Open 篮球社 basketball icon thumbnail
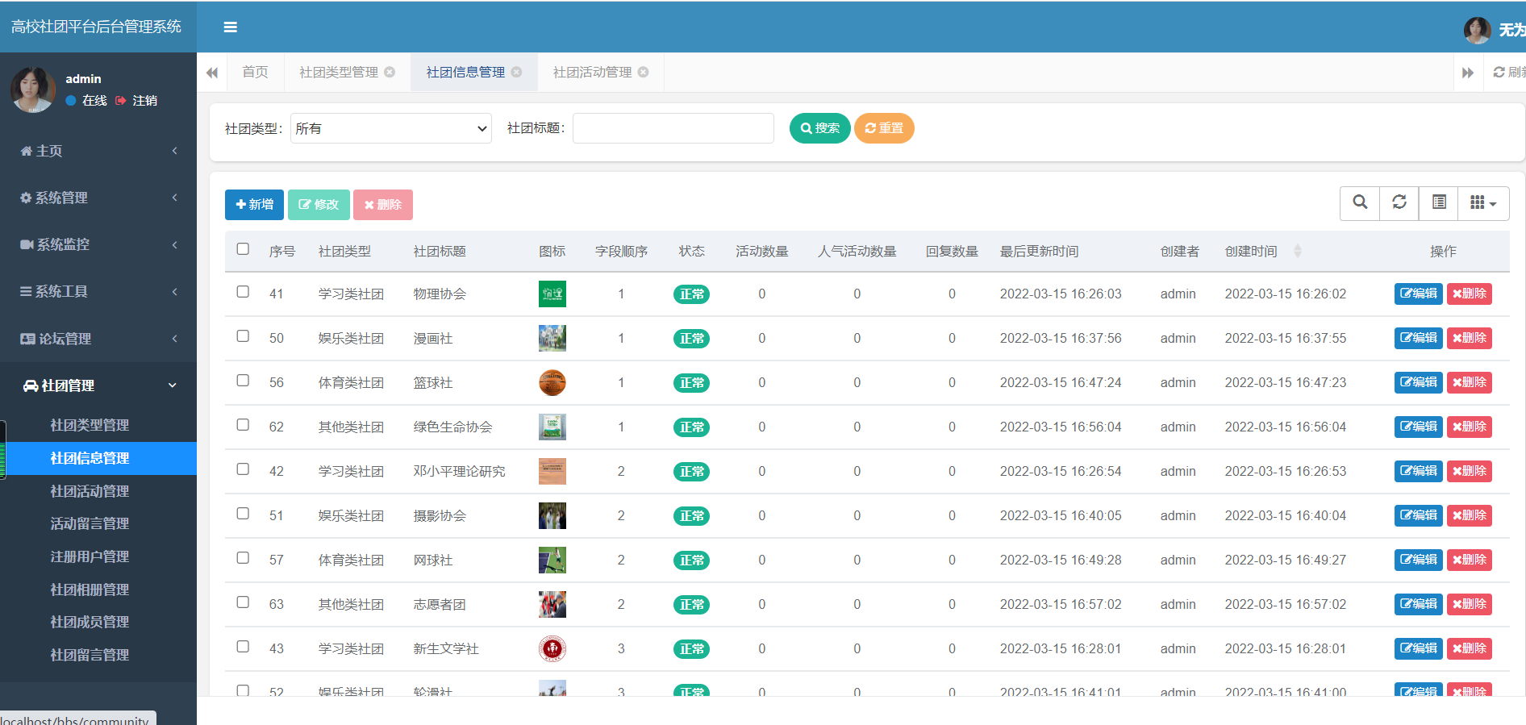 pos(552,382)
